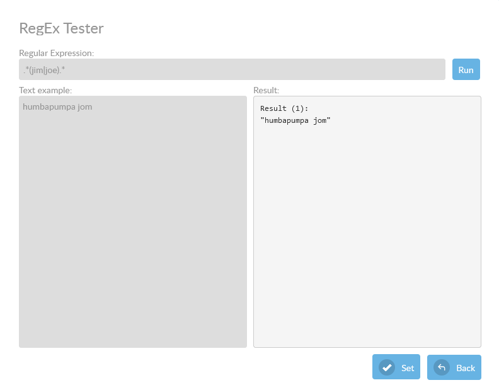Screen dimensions: 499x385
Task: Click the .*(jim|joe).* pattern text
Action: point(44,70)
